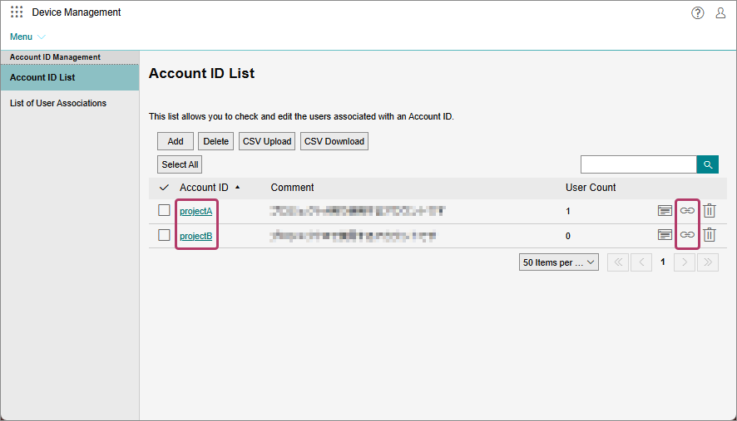Check the projectA row checkbox

tap(164, 211)
